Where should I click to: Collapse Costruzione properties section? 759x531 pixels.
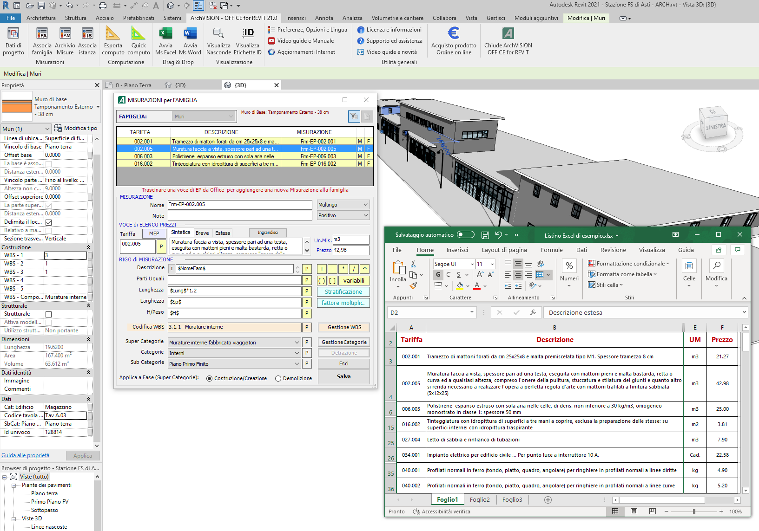[88, 247]
